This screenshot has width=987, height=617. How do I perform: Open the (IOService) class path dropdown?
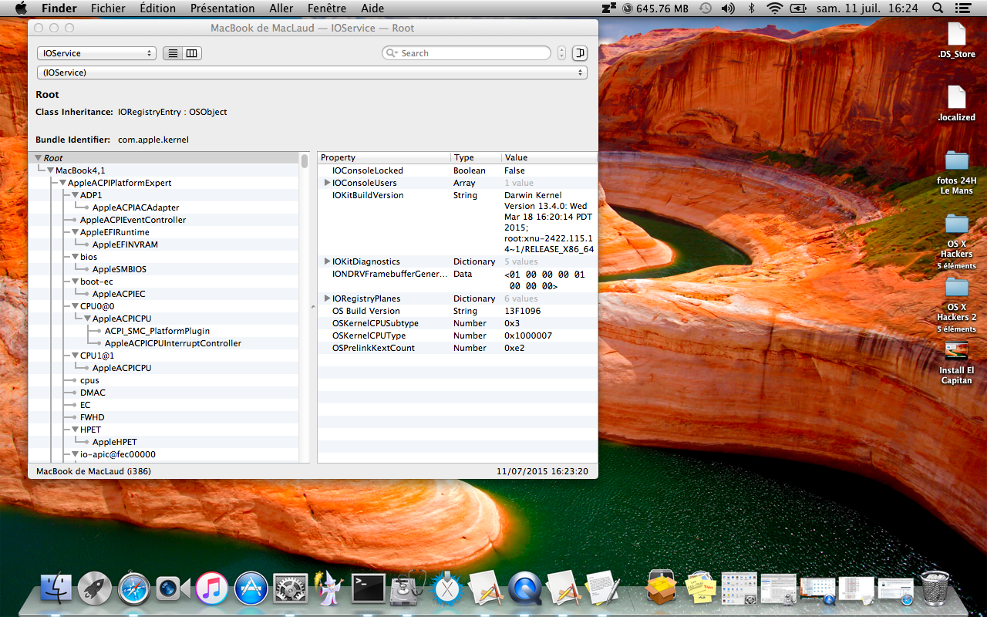312,72
